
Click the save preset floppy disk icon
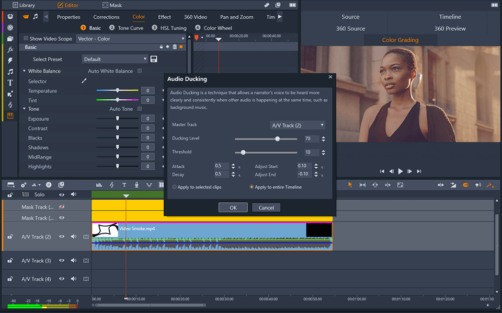click(x=154, y=59)
